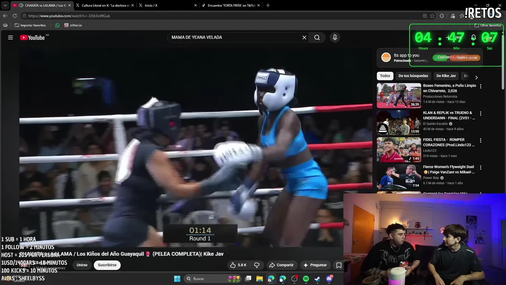Show more filter chips with right chevron
Viewport: 506px width, 285px height.
[x=476, y=78]
